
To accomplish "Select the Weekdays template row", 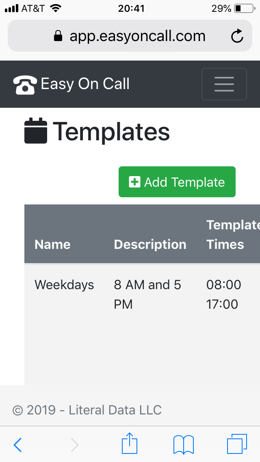I will 64,285.
